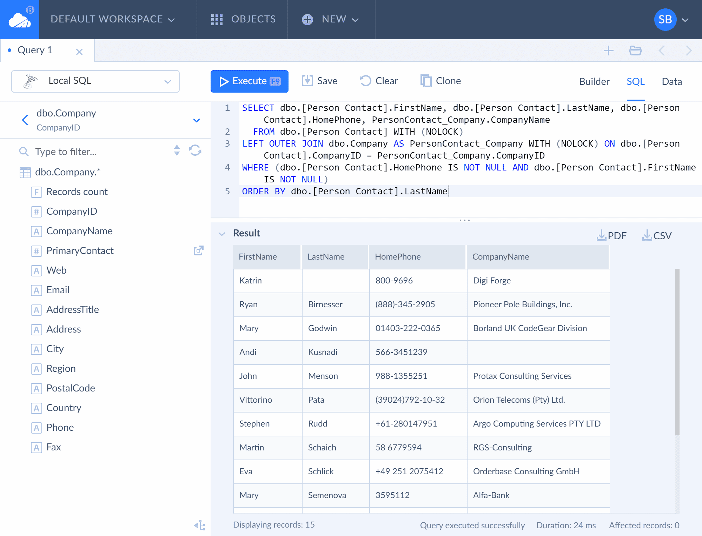
Task: Click the cloud logo home icon
Action: [20, 20]
